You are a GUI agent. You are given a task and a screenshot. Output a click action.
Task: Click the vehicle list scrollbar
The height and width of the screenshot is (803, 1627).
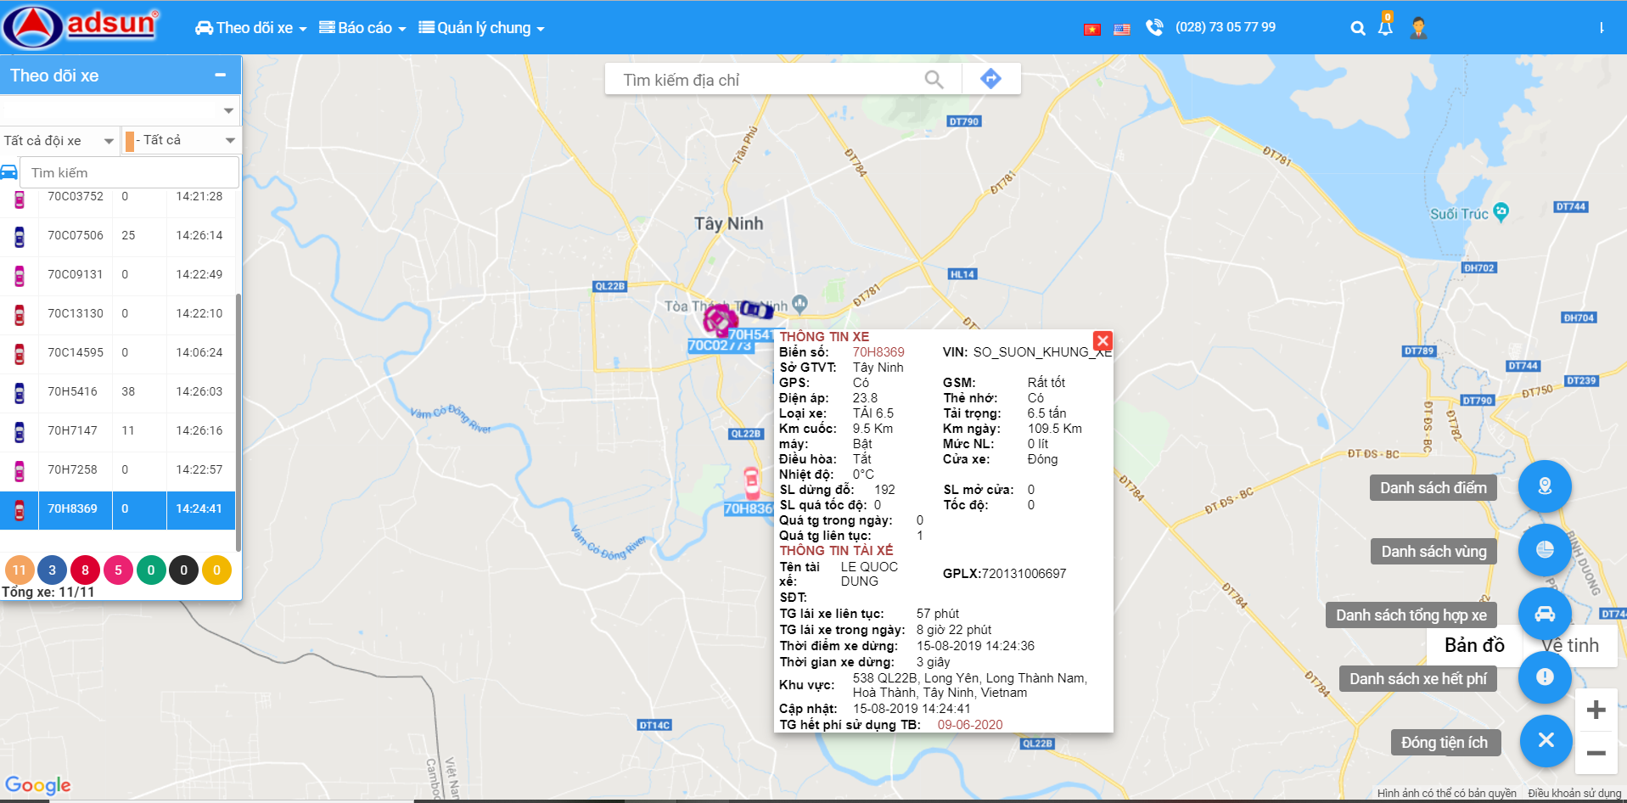(x=238, y=423)
